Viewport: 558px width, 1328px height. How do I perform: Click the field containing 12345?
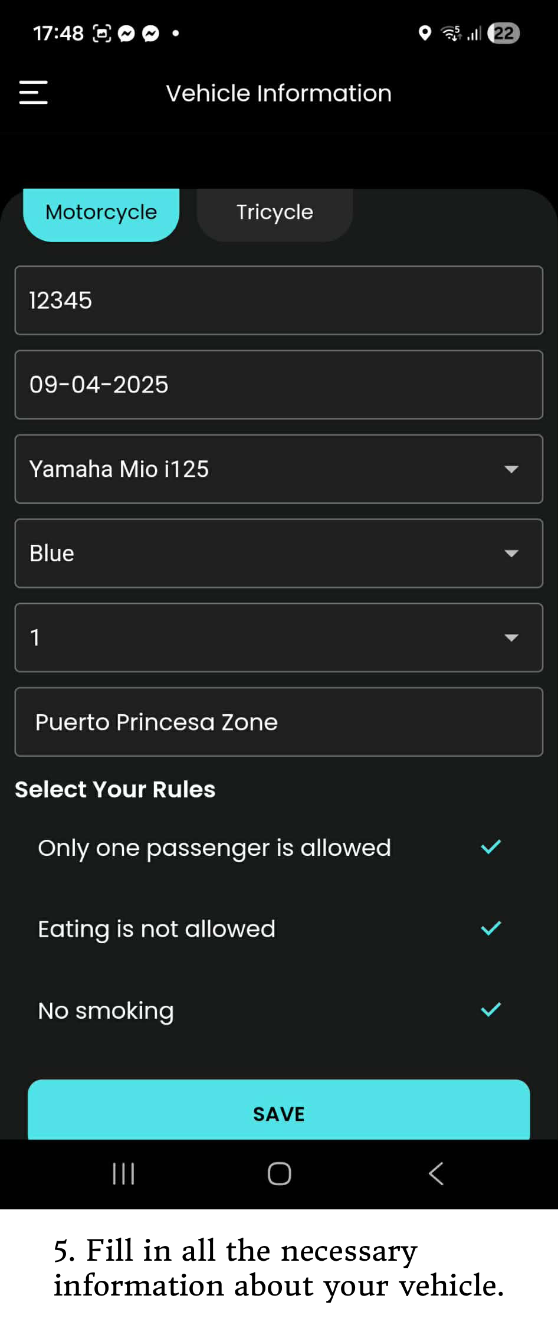(278, 300)
